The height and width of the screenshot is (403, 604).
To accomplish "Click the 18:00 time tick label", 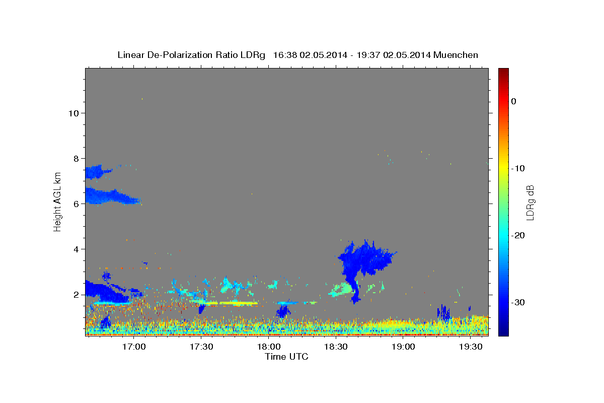I will coord(269,347).
